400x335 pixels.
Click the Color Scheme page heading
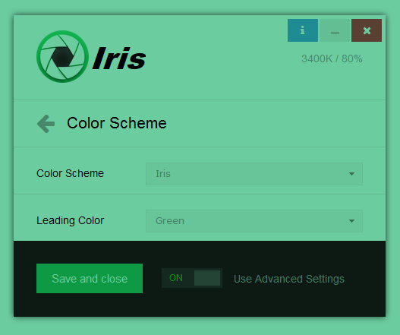click(117, 123)
